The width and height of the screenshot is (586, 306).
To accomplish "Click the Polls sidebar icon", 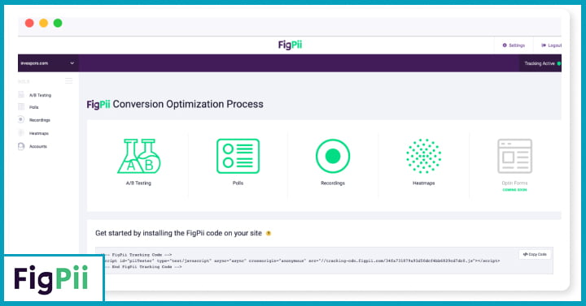I will point(21,107).
